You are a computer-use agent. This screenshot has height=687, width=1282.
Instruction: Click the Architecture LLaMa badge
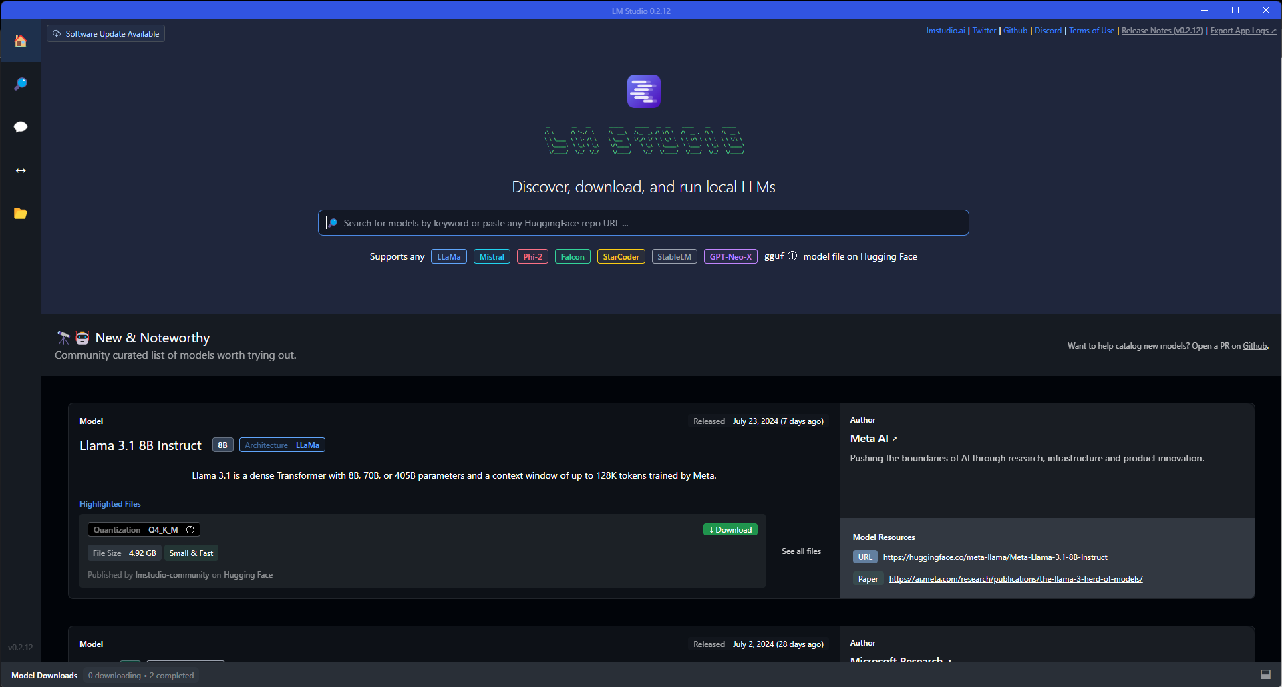click(x=282, y=445)
